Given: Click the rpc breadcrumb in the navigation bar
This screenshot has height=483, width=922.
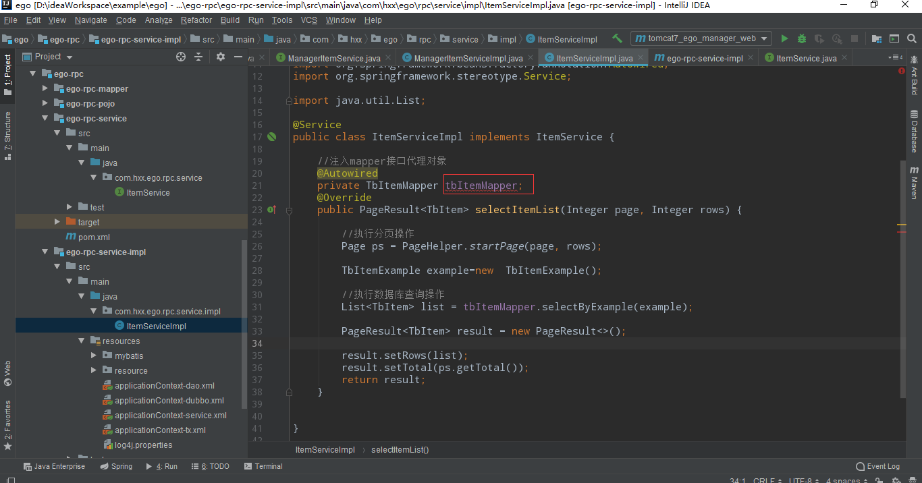Looking at the screenshot, I should pos(419,39).
